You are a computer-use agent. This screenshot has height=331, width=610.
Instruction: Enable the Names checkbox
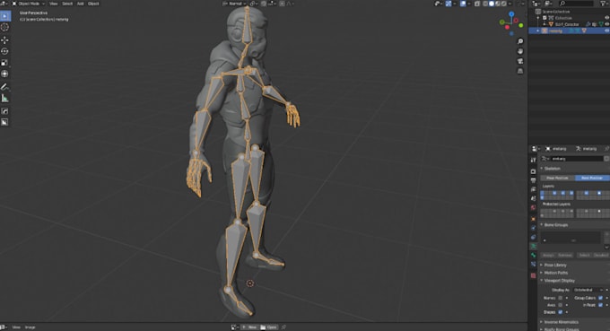[x=560, y=298]
